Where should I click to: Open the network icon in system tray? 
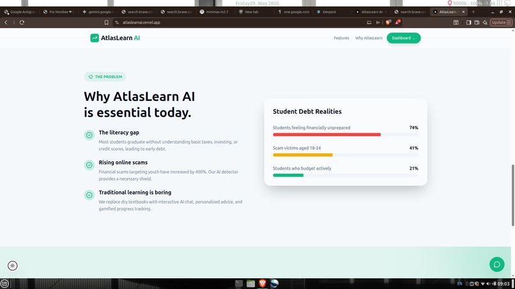pos(482,284)
